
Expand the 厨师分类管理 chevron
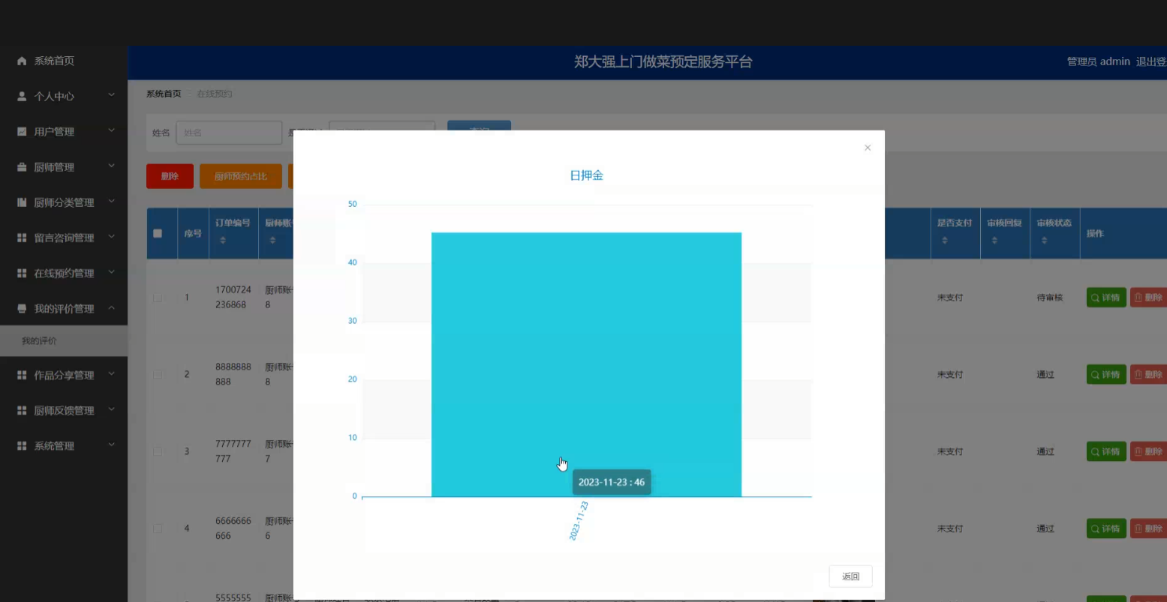pyautogui.click(x=111, y=202)
